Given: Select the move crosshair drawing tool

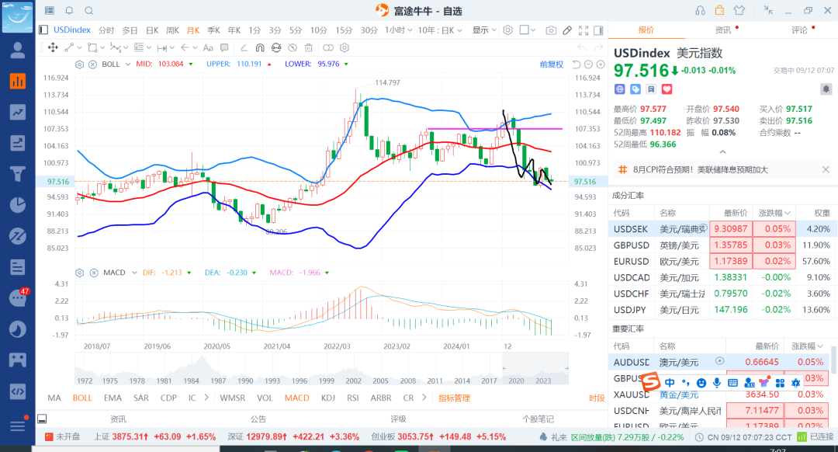Looking at the screenshot, I should (53, 47).
